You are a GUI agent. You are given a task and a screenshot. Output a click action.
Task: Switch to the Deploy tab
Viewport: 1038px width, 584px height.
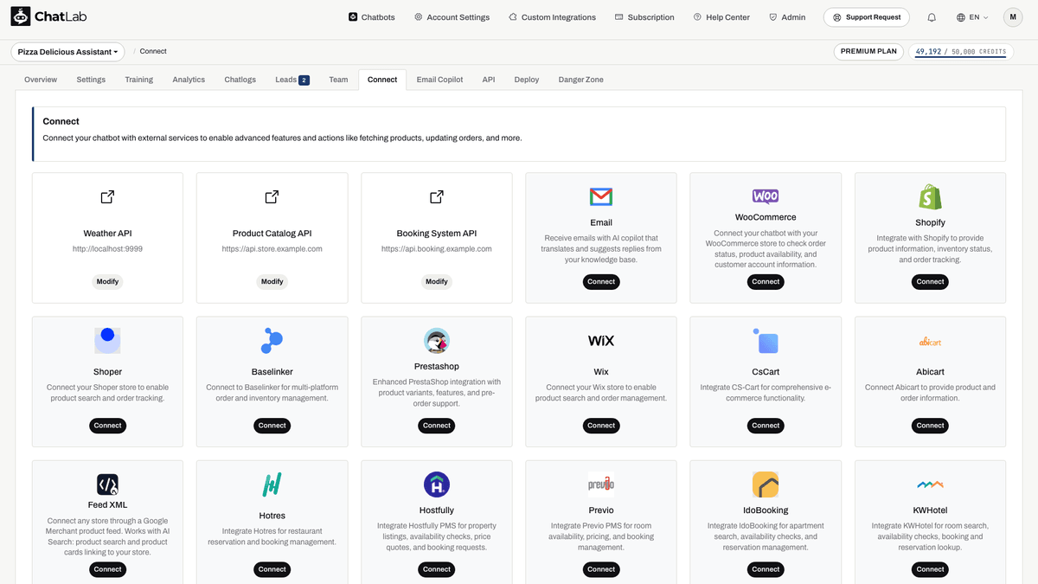[x=527, y=80]
